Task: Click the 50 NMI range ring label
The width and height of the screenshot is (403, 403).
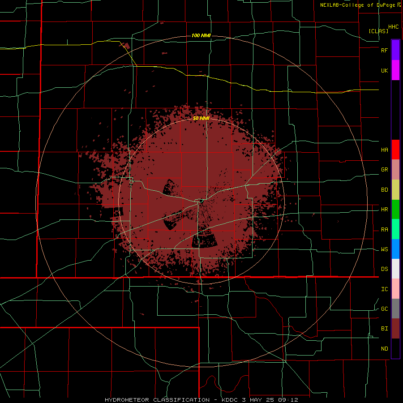Action: coord(201,118)
